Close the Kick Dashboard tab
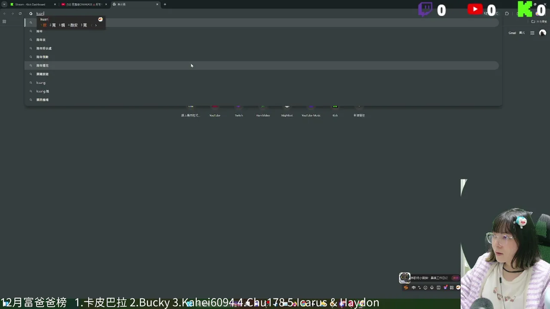Image resolution: width=550 pixels, height=309 pixels. pyautogui.click(x=55, y=4)
